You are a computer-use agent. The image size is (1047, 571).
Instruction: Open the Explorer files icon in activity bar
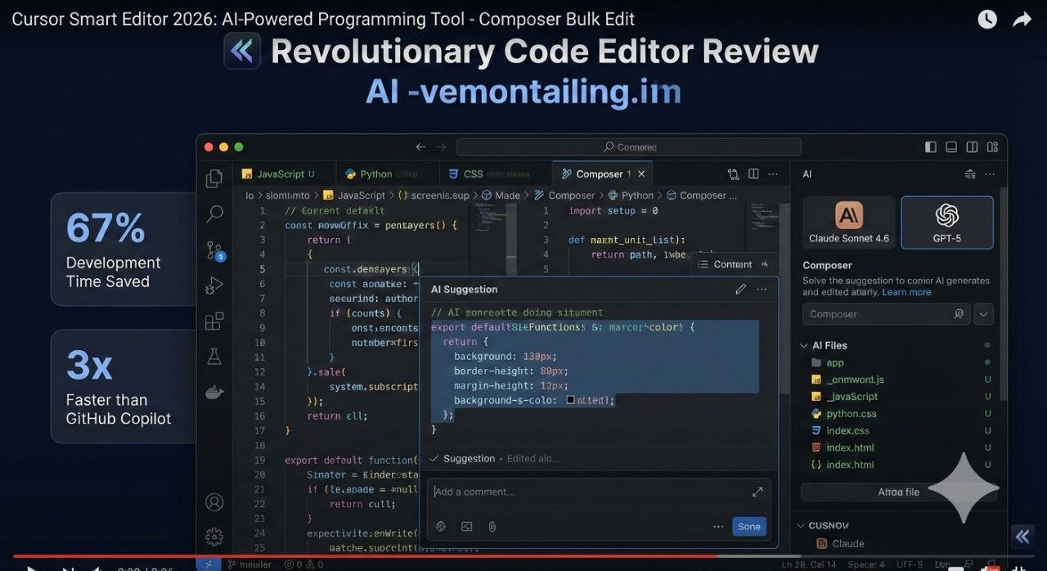click(214, 178)
